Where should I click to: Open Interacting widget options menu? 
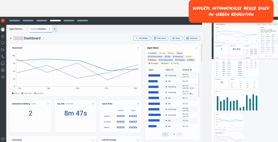(93, 140)
